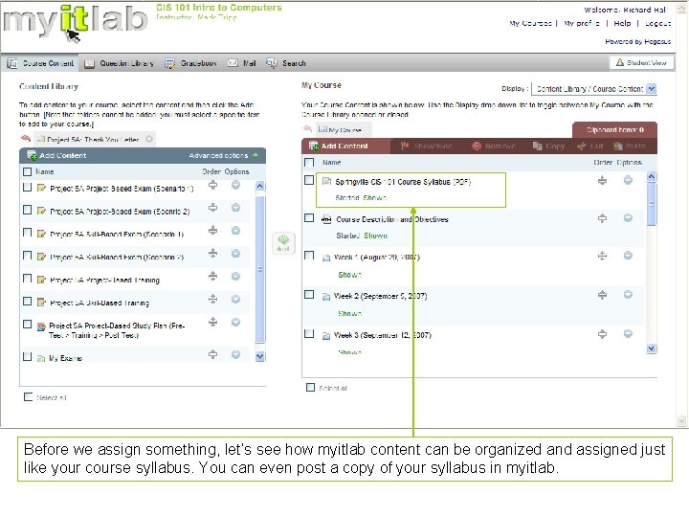Check Project 5A Project-Based Exam (Scenario 1)

[27, 188]
